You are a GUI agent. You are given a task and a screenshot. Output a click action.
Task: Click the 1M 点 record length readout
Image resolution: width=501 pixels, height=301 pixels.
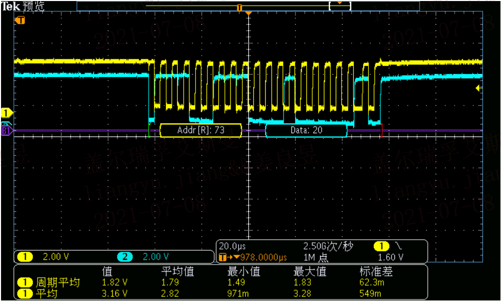316,257
